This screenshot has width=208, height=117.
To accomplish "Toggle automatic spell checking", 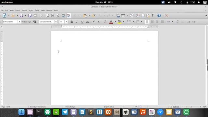I will [x=69, y=16].
